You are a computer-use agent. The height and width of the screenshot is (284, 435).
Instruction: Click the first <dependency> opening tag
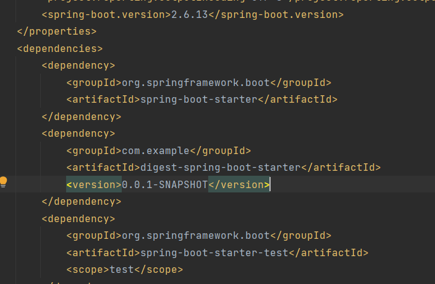pos(78,66)
